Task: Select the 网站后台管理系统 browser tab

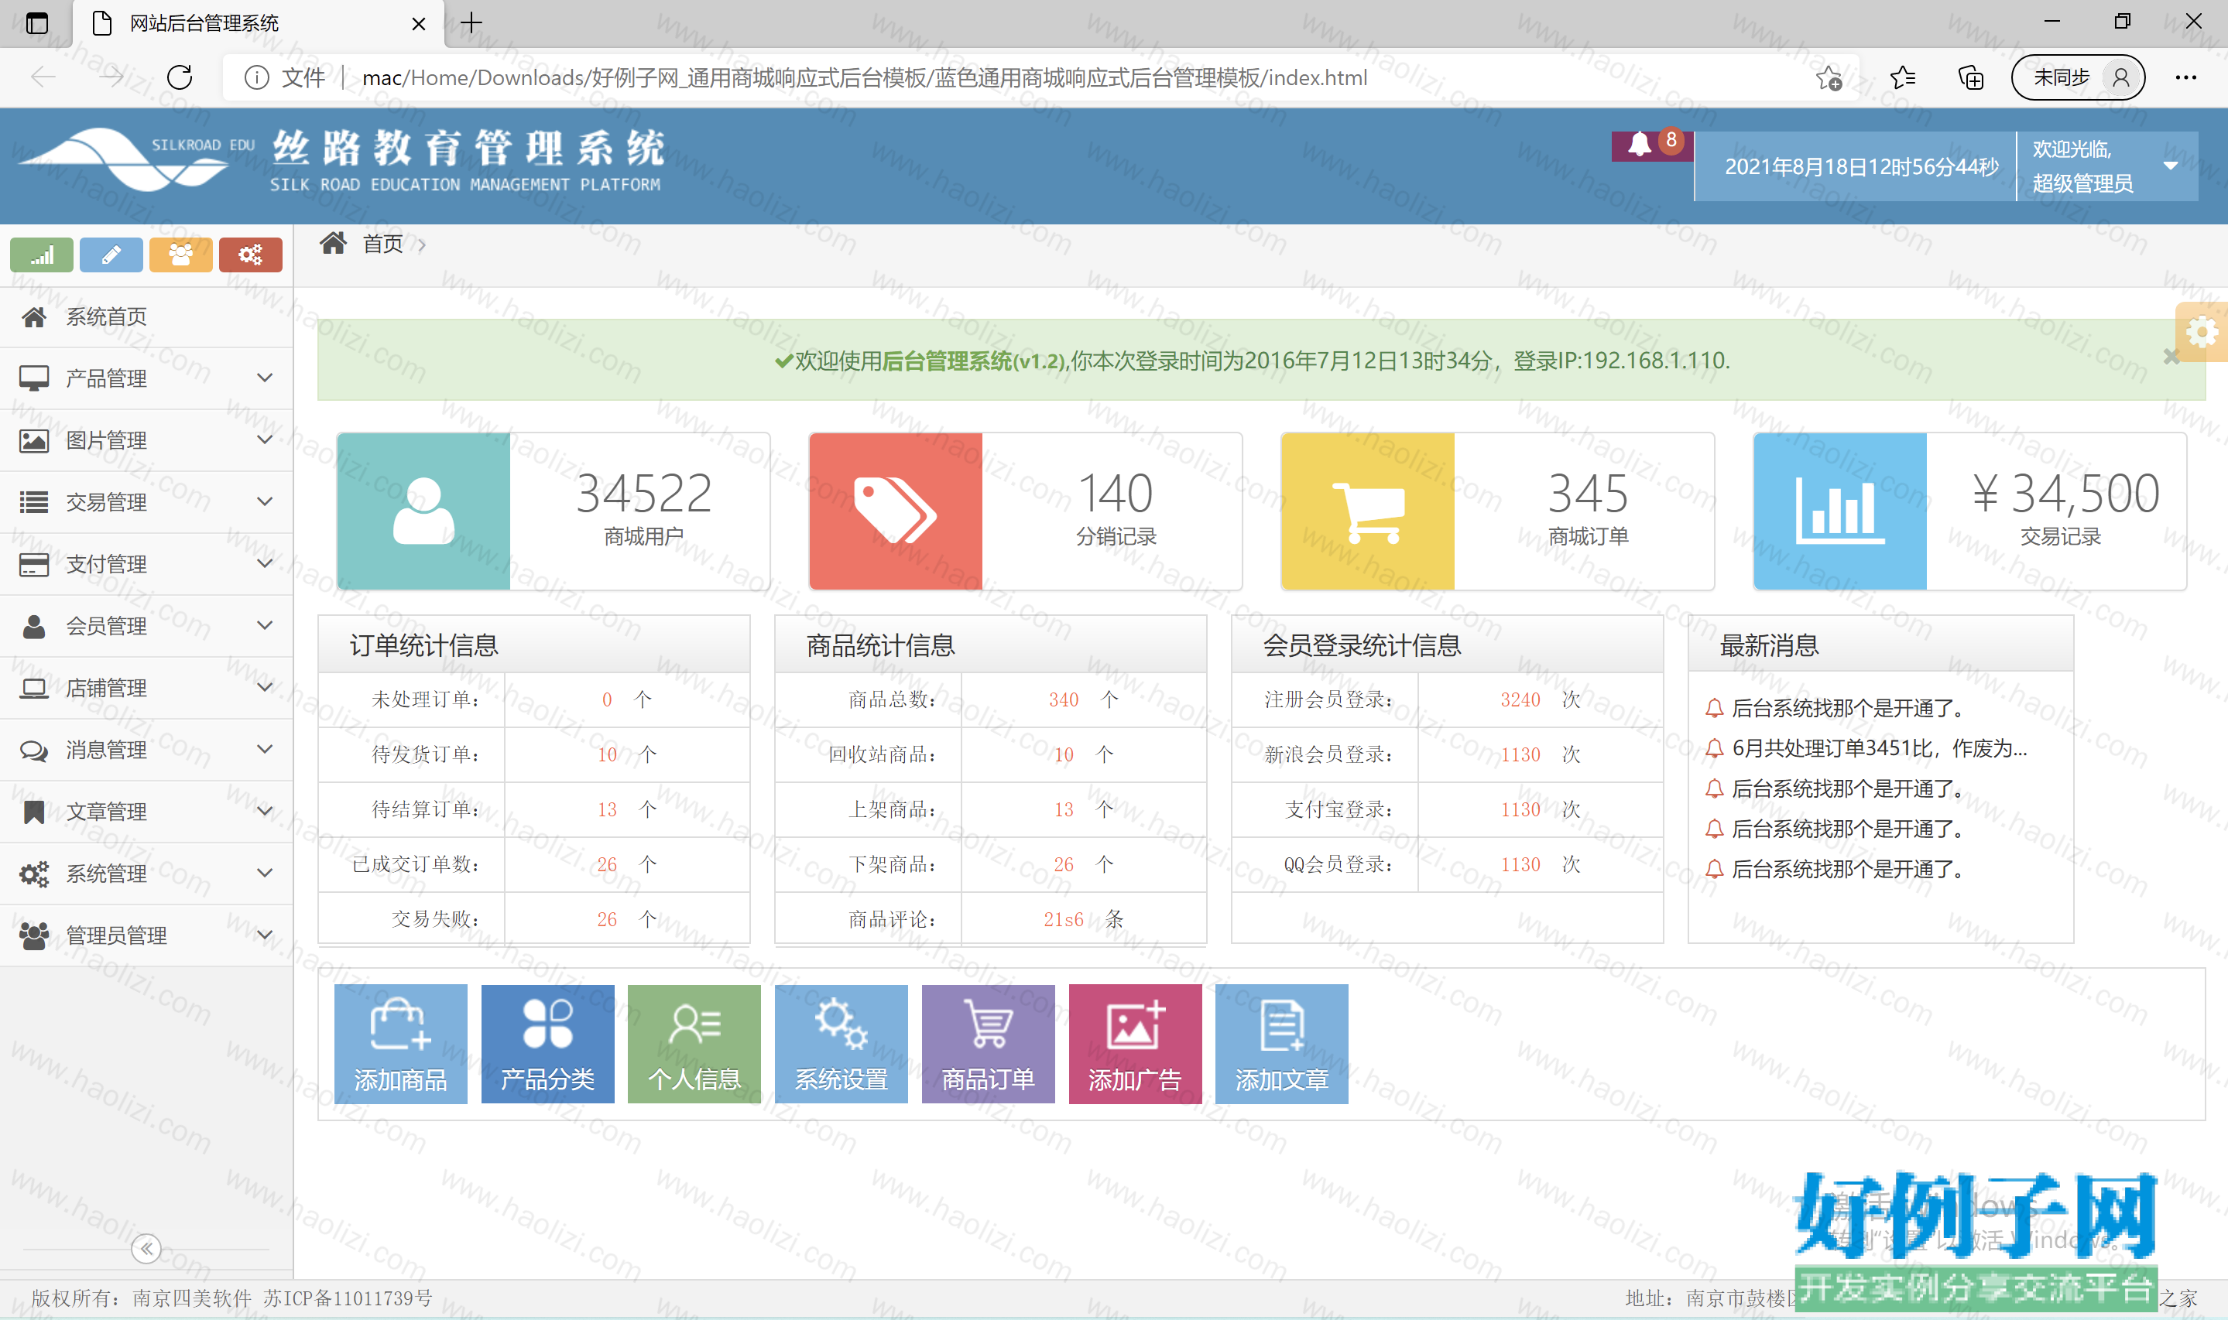Action: [258, 24]
